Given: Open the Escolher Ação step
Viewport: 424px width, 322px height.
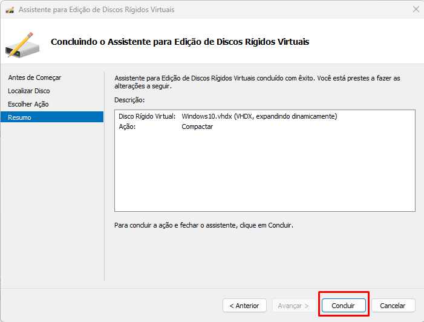Looking at the screenshot, I should [x=28, y=104].
